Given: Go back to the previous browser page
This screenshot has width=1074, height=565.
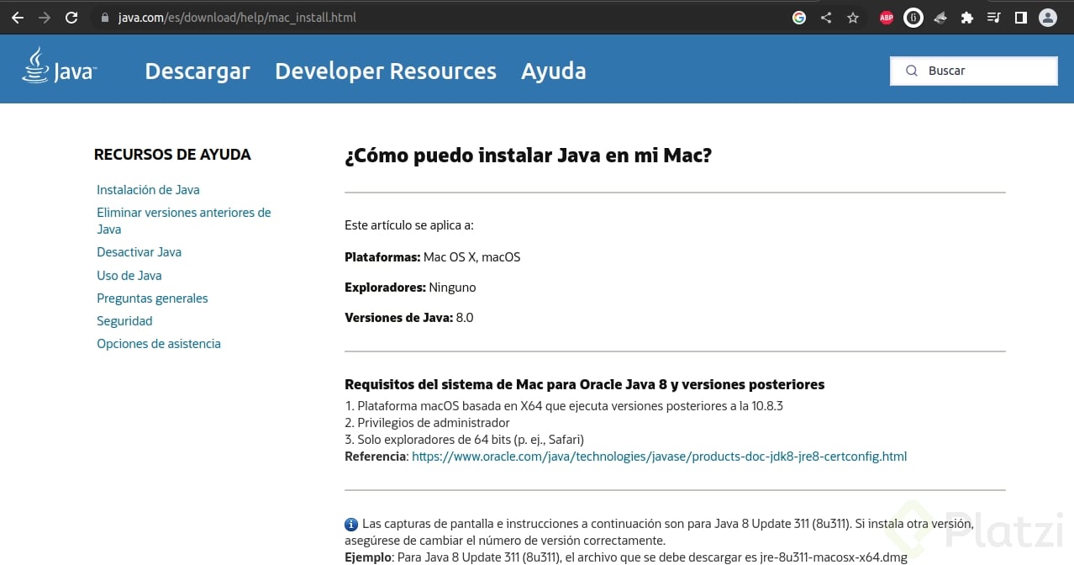Looking at the screenshot, I should coord(17,17).
